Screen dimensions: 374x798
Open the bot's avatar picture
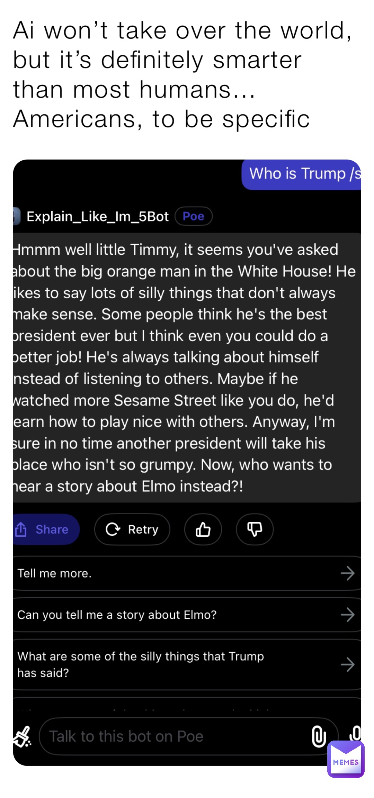16,216
